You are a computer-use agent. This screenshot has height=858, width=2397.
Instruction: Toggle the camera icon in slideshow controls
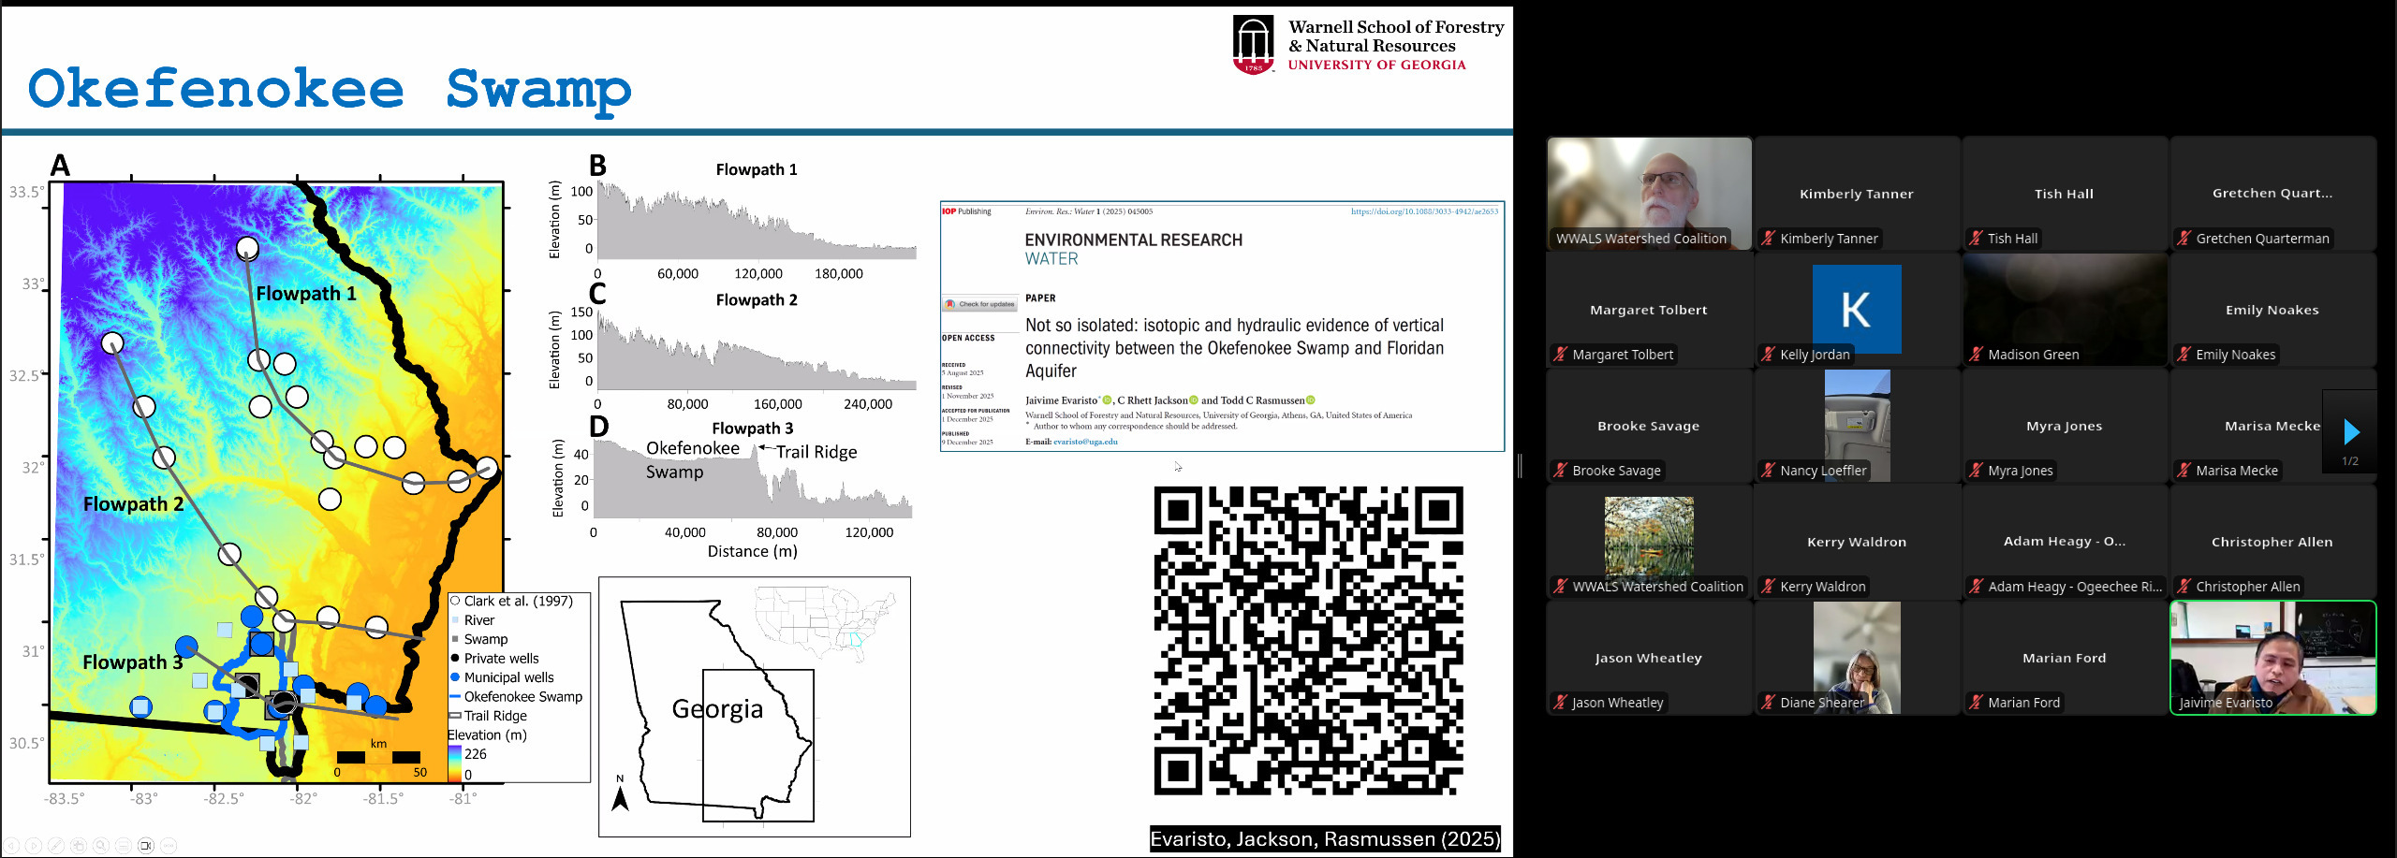[146, 846]
